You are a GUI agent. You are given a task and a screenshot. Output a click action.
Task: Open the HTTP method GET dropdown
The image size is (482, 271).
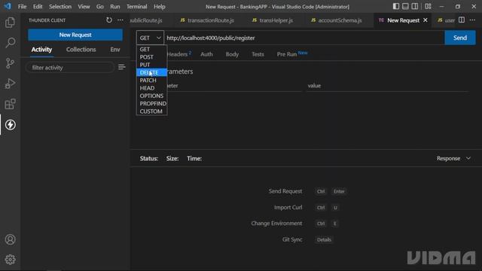click(150, 38)
